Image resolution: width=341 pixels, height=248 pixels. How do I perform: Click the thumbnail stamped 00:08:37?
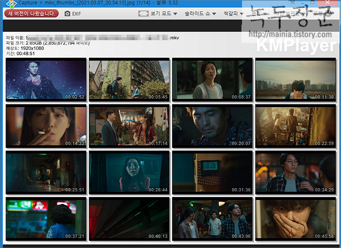point(212,80)
